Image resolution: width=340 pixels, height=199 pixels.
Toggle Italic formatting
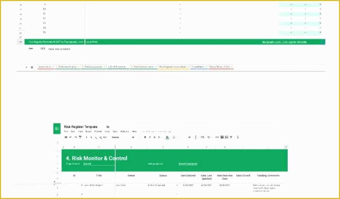tap(150, 137)
